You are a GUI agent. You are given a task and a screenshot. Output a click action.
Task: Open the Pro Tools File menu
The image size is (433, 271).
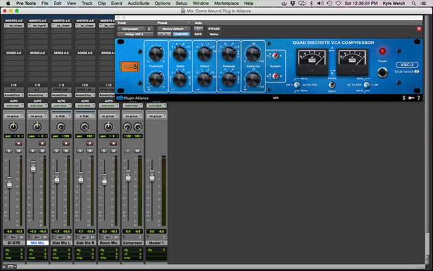(45, 3)
